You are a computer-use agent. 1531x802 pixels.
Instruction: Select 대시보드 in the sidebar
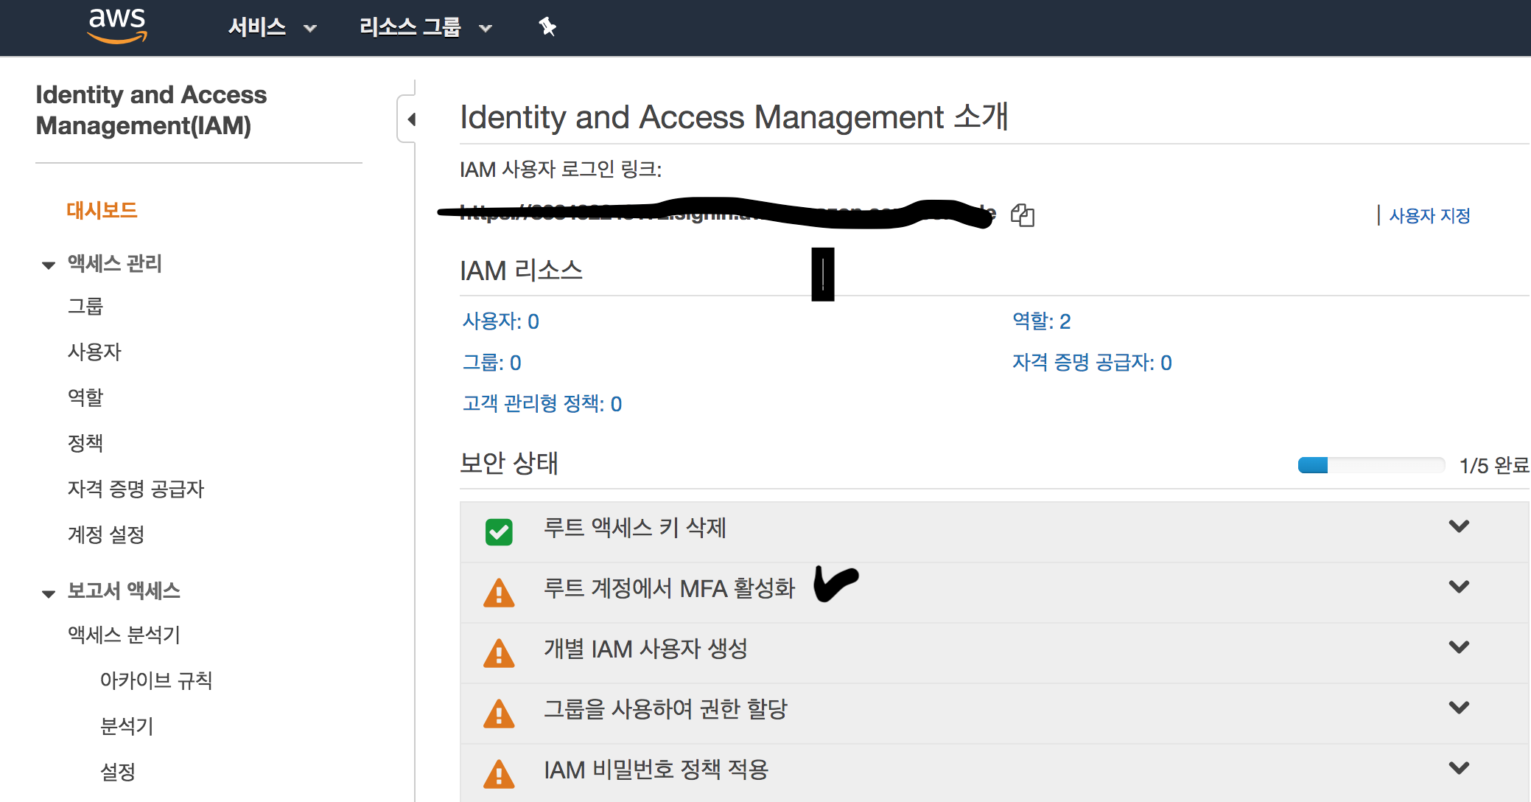(102, 211)
